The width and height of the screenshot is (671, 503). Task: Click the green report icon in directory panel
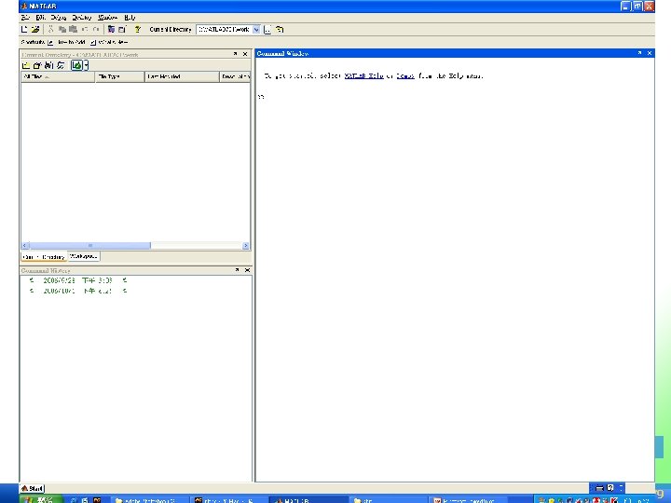[x=76, y=65]
